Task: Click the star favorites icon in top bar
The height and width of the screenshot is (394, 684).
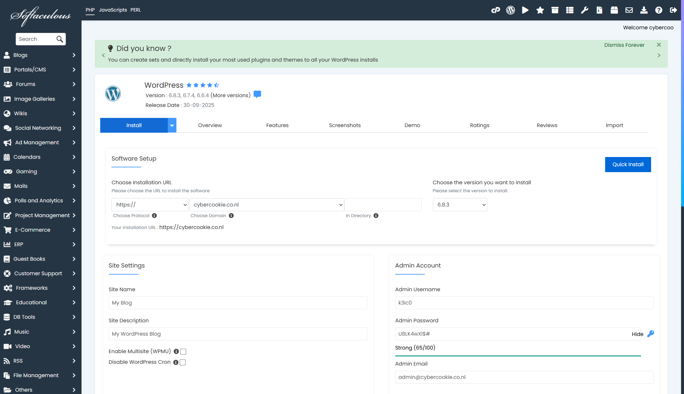Action: click(x=540, y=10)
